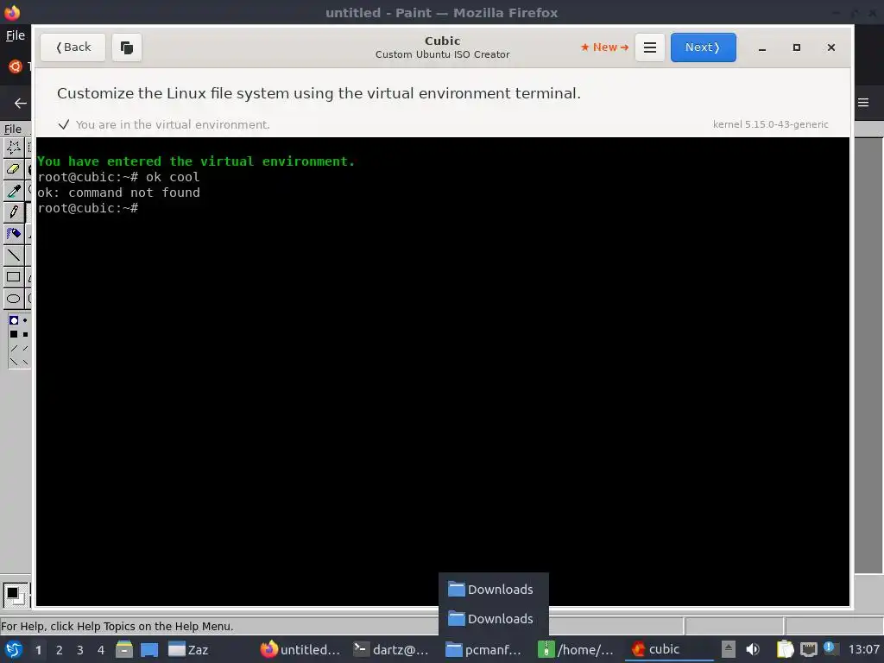Click the Firefox back arrow behind Cubic
884x663 pixels.
click(x=21, y=103)
